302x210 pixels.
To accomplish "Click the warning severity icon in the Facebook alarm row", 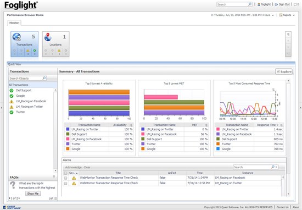I will click(74, 178).
